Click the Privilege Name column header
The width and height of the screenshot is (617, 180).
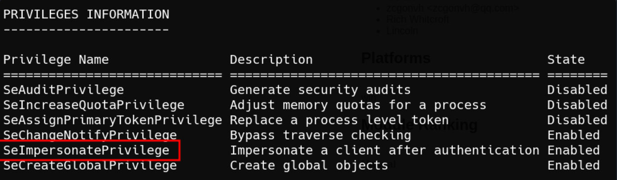click(56, 59)
